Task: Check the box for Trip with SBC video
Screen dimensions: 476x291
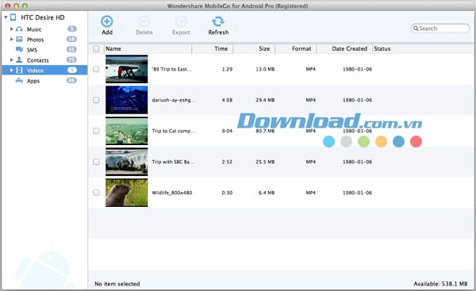Action: click(96, 162)
